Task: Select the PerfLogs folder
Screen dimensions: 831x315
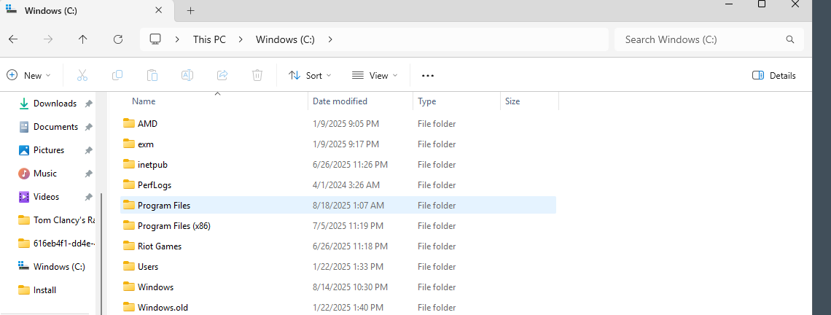Action: [338, 185]
